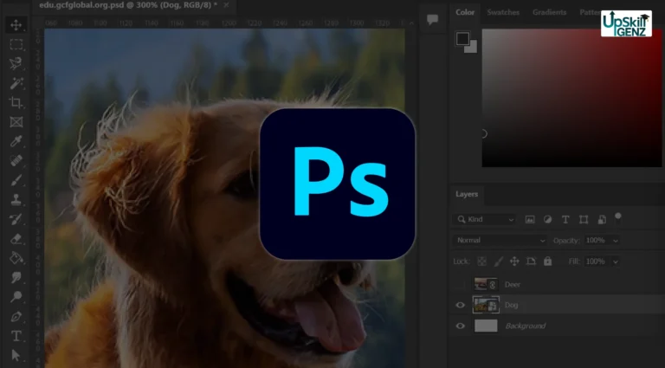Viewport: 665px width, 368px height.
Task: Select the Rectangular Marquee tool
Action: pos(16,44)
